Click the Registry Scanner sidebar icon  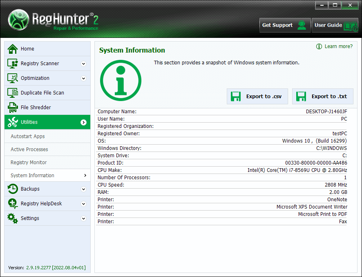tap(13, 64)
